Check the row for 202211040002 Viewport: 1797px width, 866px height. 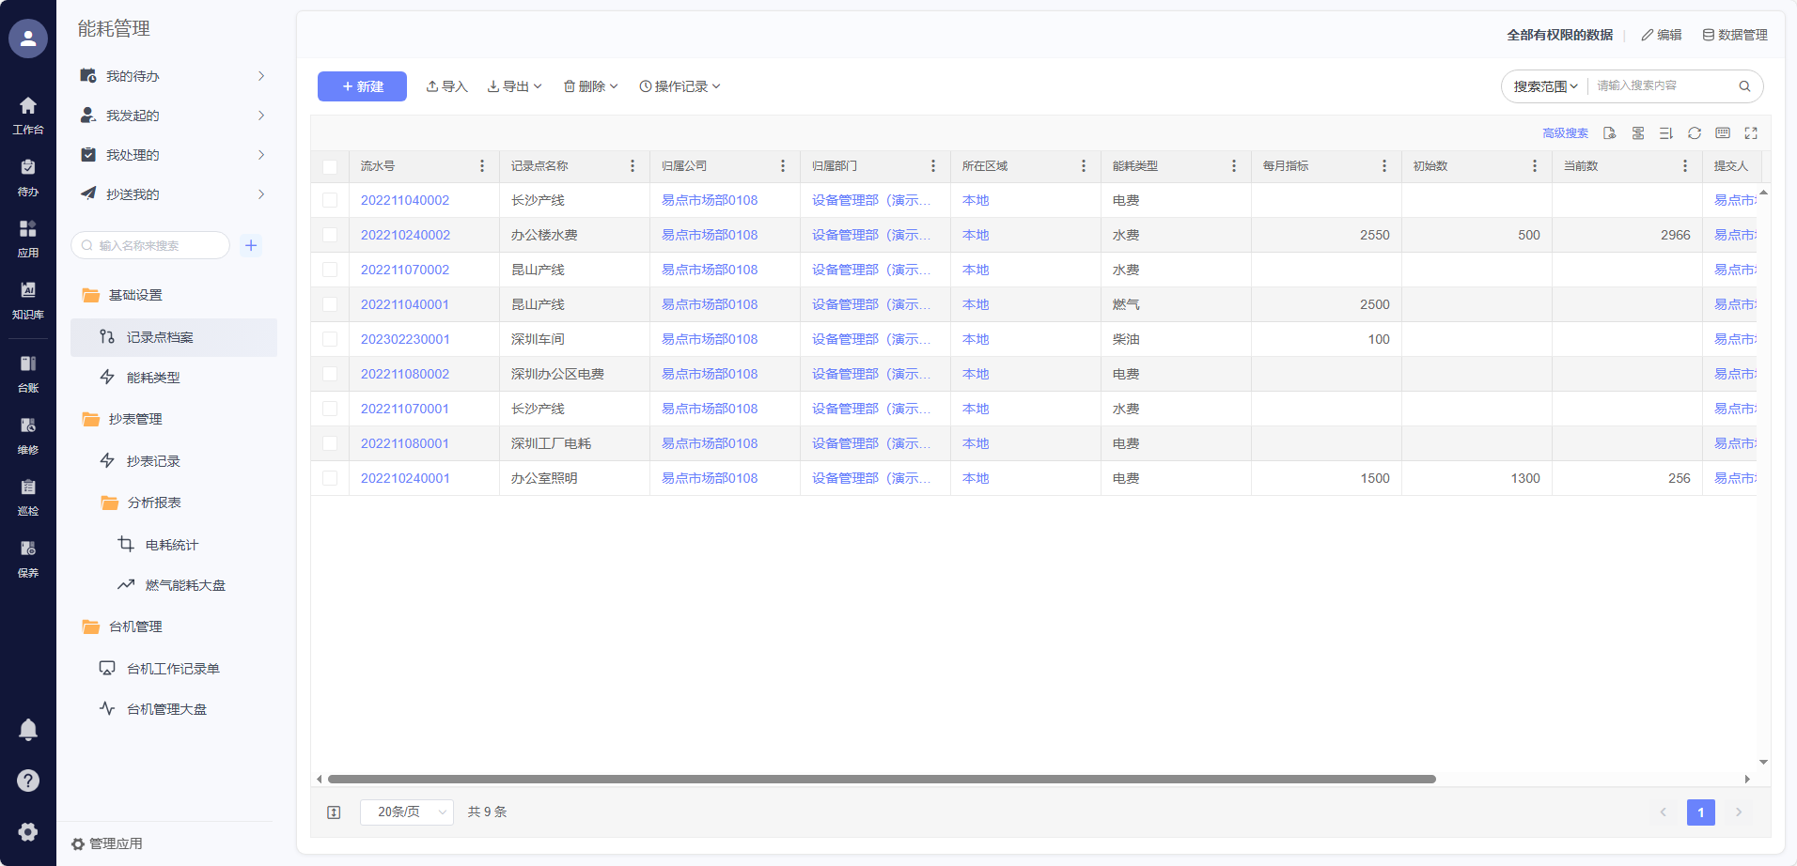pos(330,200)
